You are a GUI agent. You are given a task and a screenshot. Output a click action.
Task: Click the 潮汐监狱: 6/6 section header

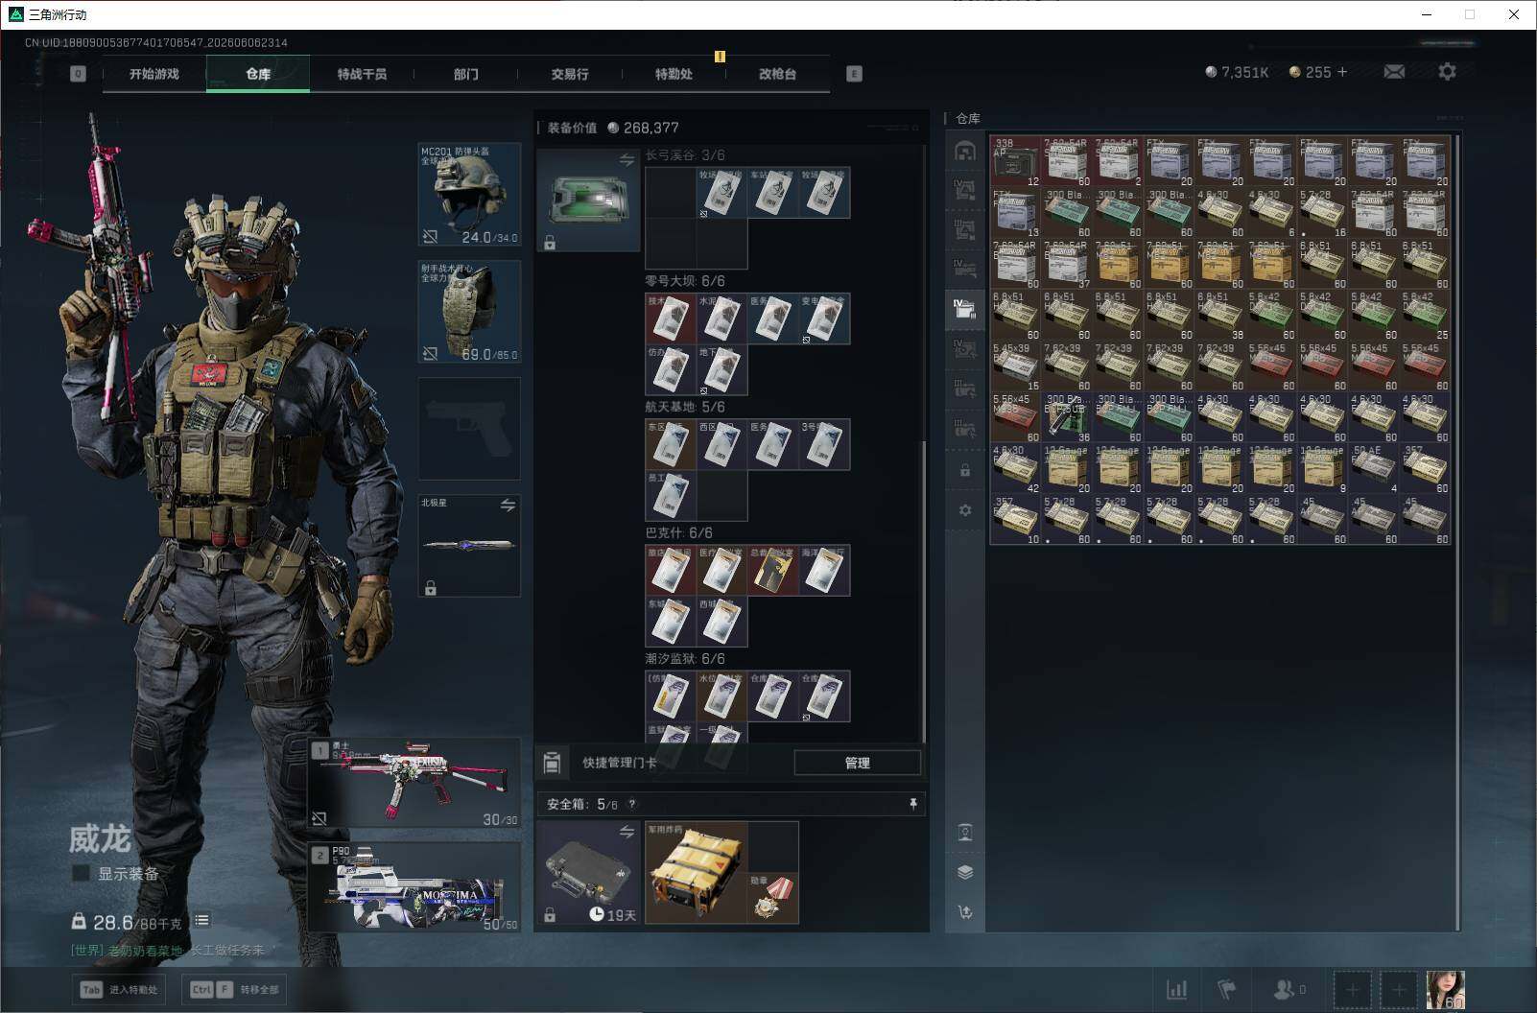tap(684, 659)
